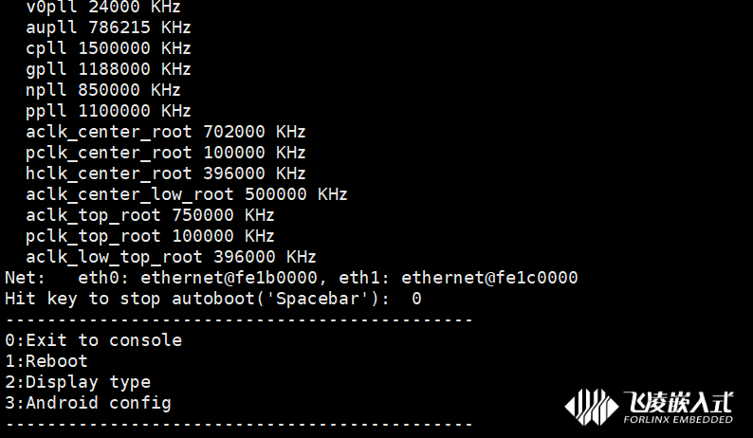753x438 pixels.
Task: Click the aclk_top_root 750000 KHz line
Action: 150,215
